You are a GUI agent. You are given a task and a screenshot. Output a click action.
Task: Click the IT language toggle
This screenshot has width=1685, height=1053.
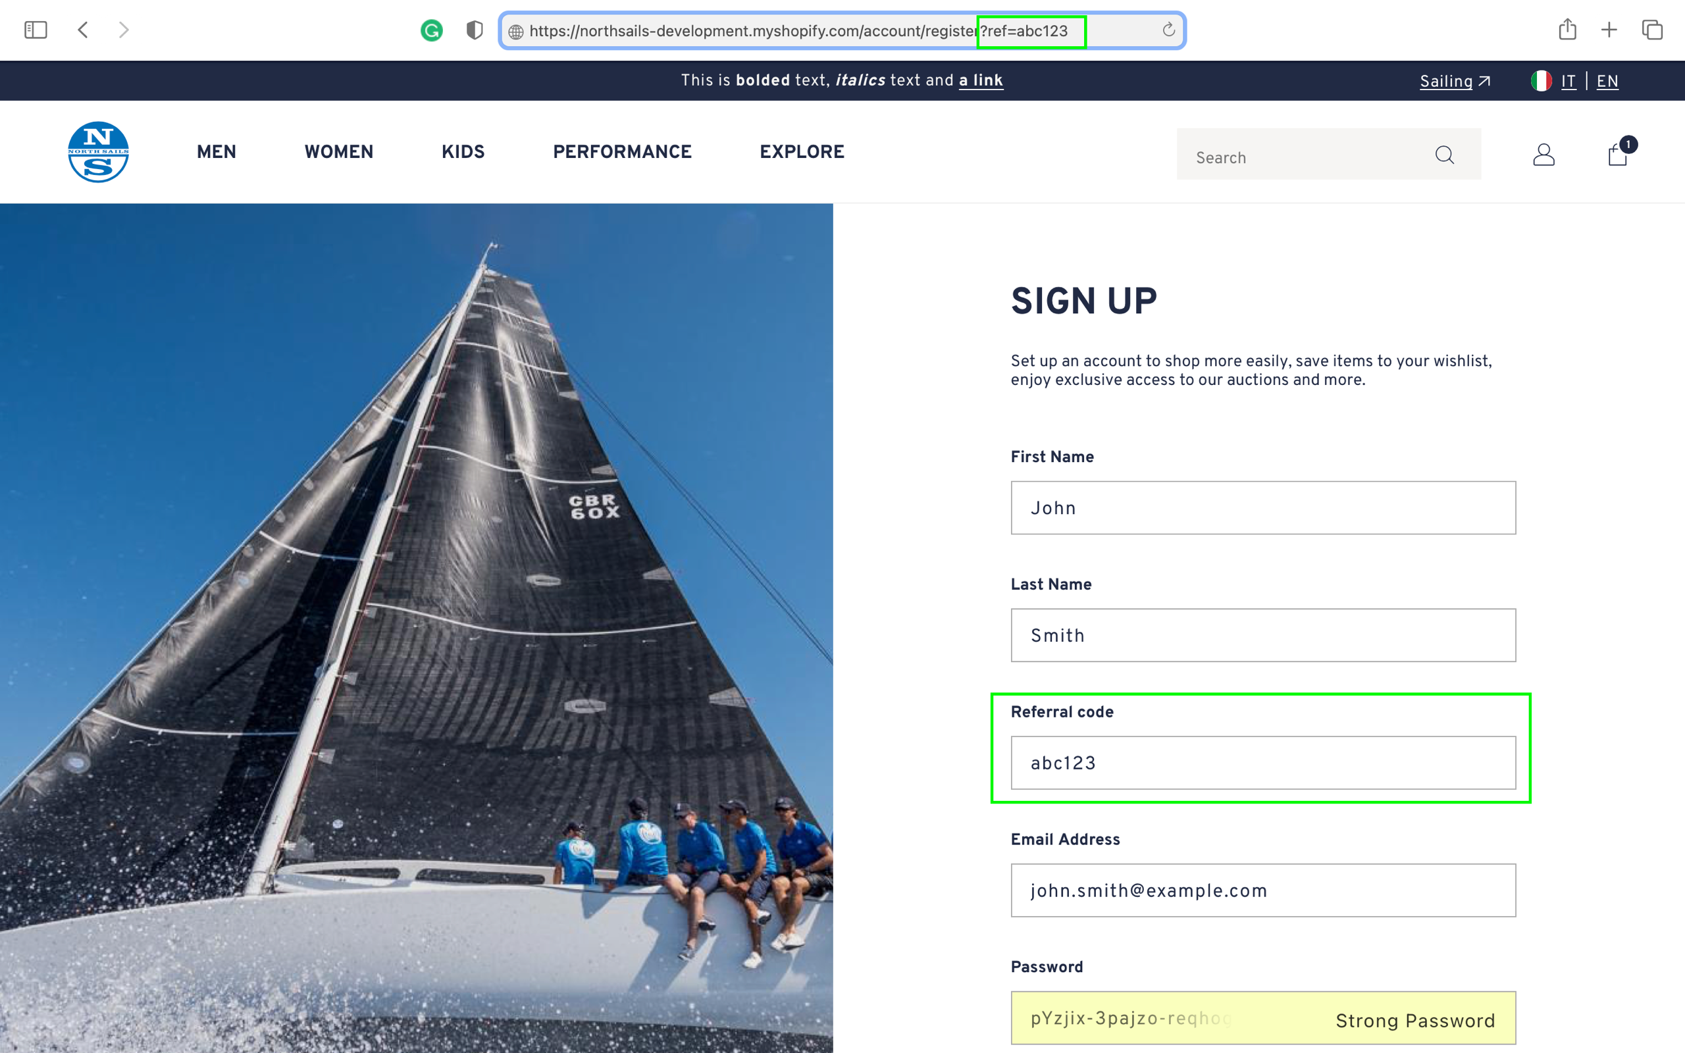pyautogui.click(x=1568, y=82)
